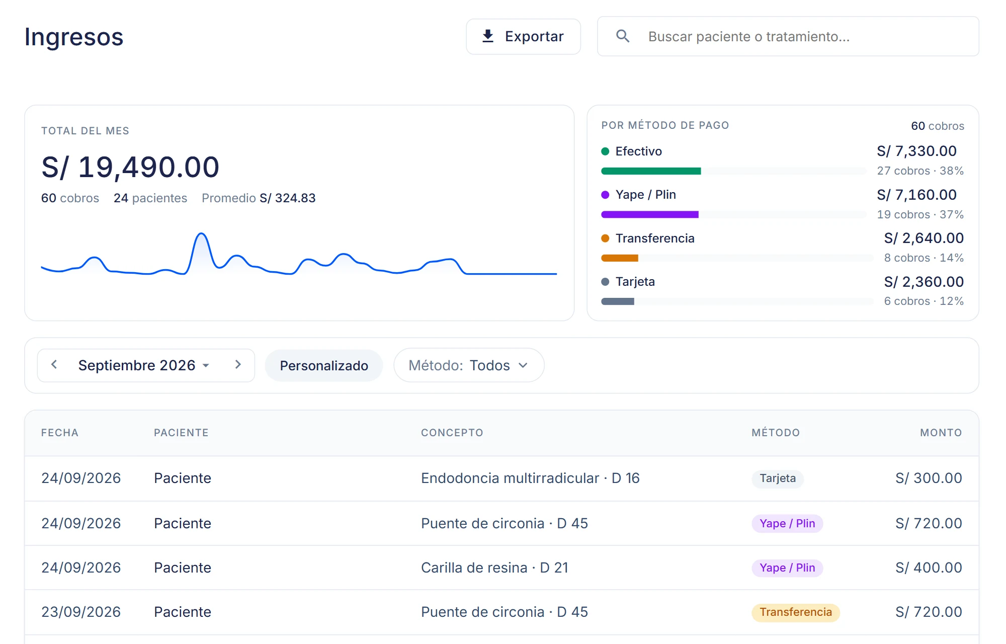Click the S/ 300.00 amount
The width and height of the screenshot is (1006, 644).
[929, 478]
